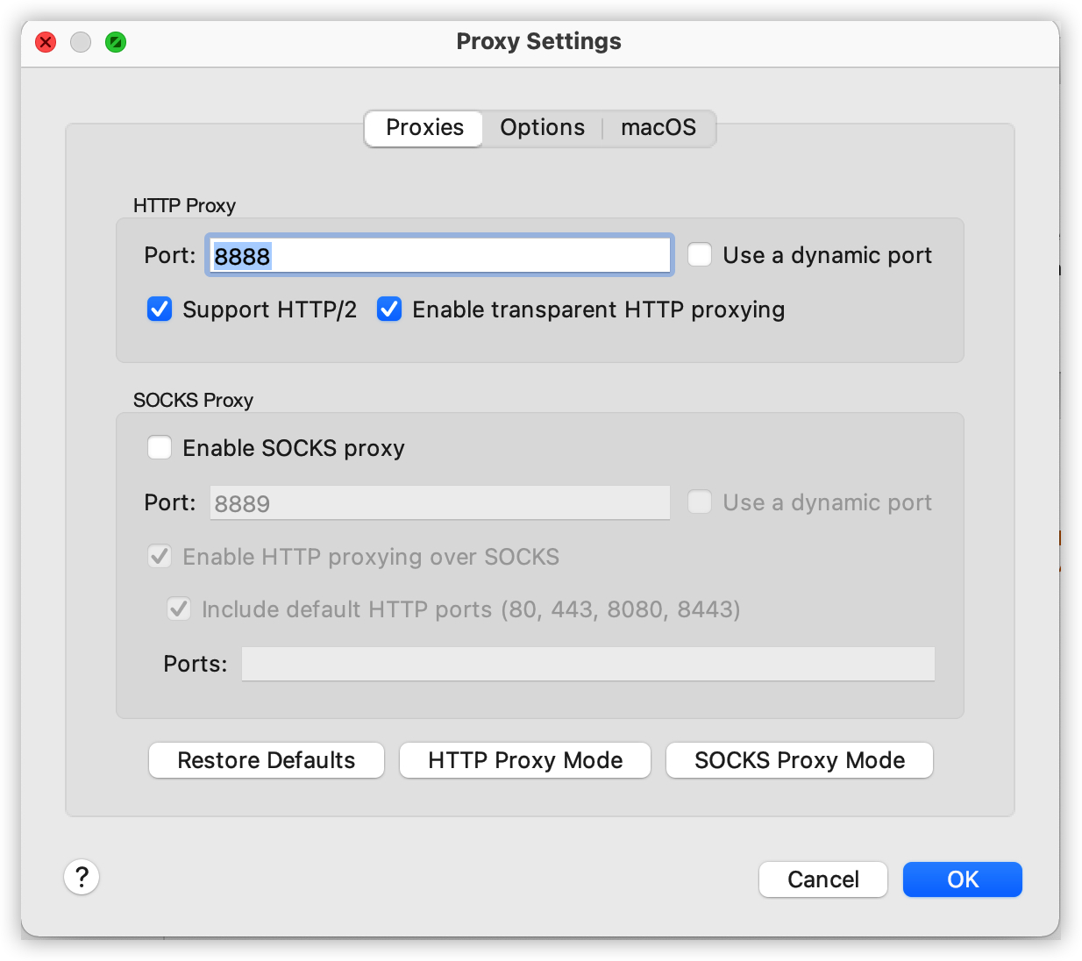Click the SOCKS Ports text field

(587, 664)
